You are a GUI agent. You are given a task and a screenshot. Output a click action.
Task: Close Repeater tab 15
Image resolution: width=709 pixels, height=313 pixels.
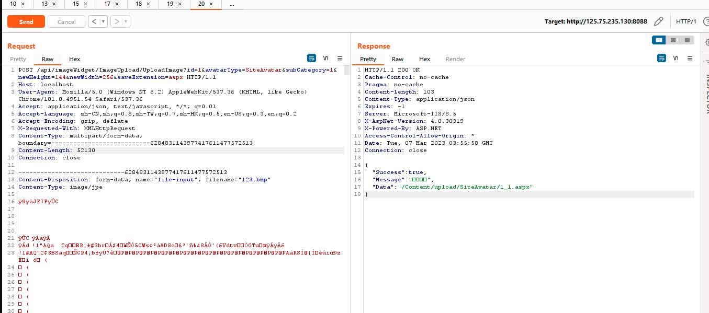pos(86,4)
